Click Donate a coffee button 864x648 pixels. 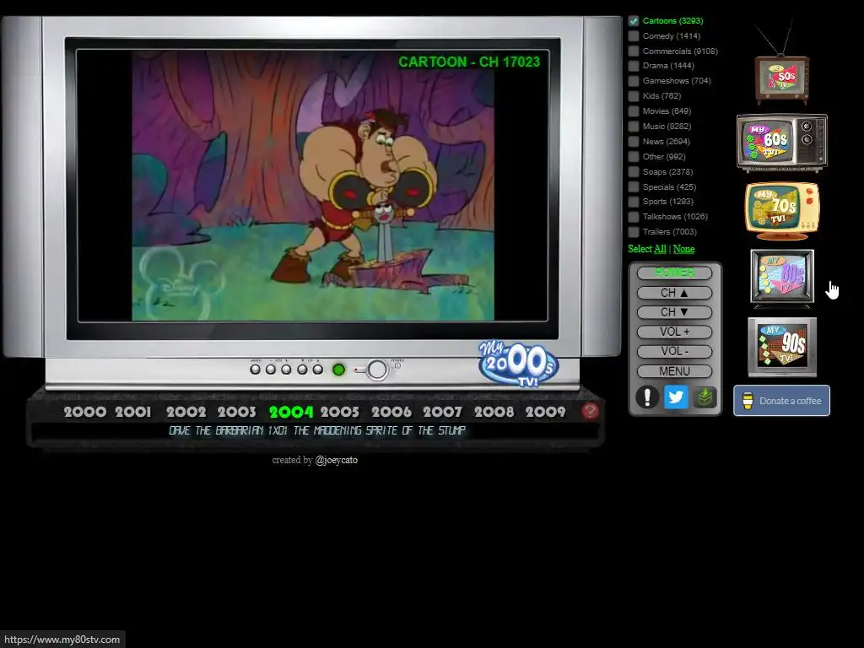click(781, 401)
